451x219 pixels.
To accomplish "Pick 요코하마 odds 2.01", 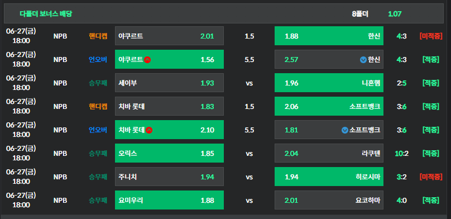I will [329, 201].
